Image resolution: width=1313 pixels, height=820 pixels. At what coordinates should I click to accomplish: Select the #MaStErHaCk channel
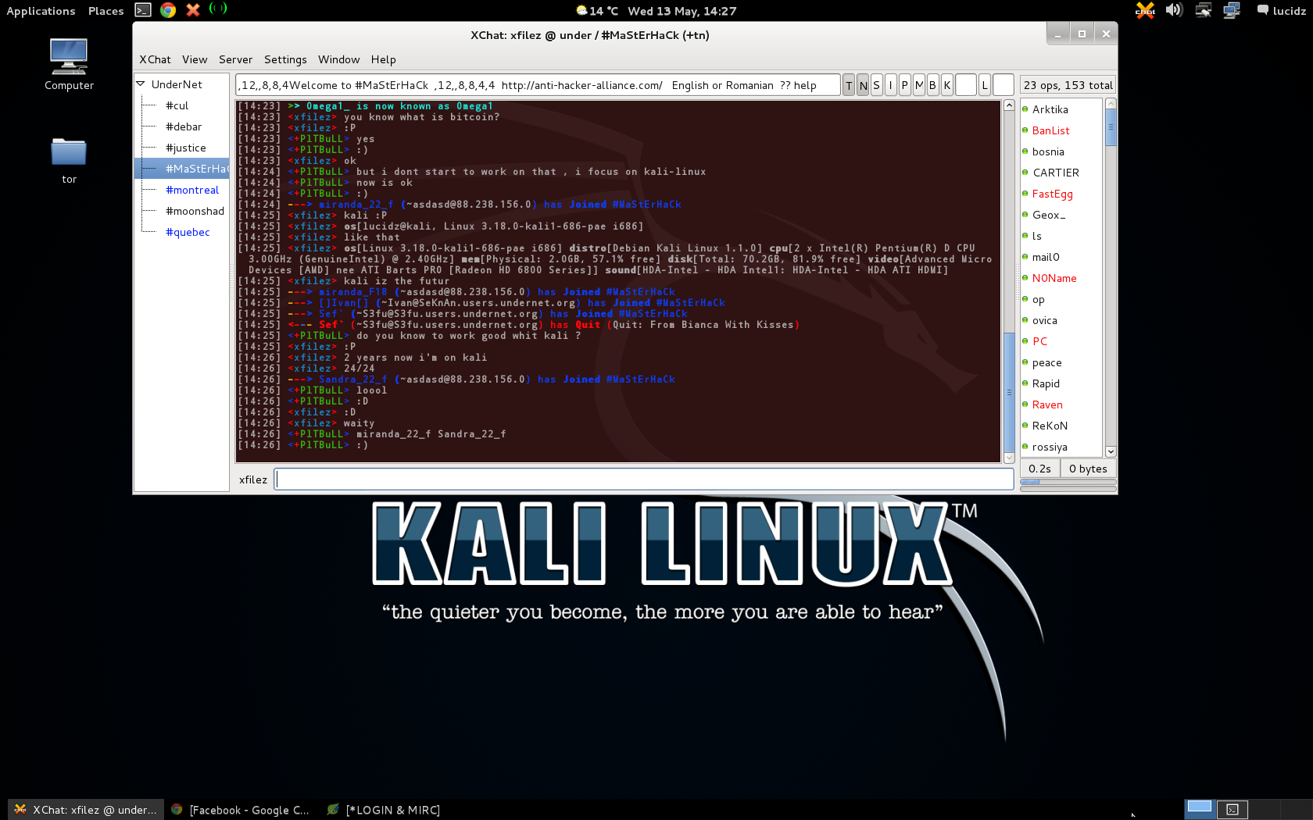click(x=181, y=169)
